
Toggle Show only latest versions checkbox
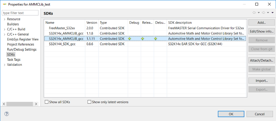click(89, 102)
